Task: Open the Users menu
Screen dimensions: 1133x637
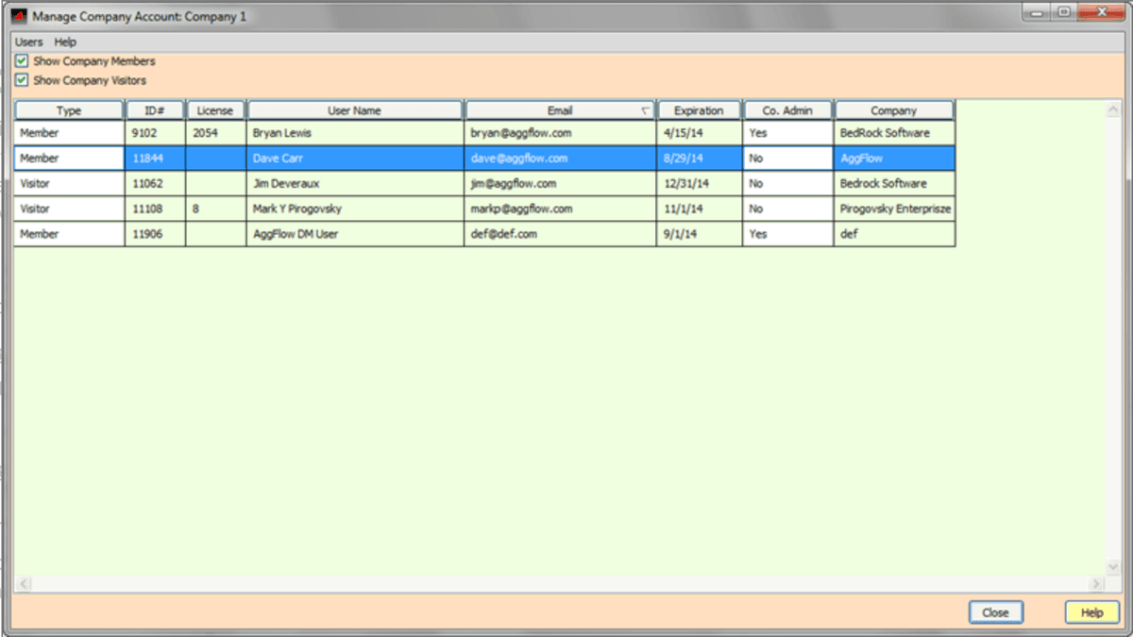Action: (x=28, y=42)
